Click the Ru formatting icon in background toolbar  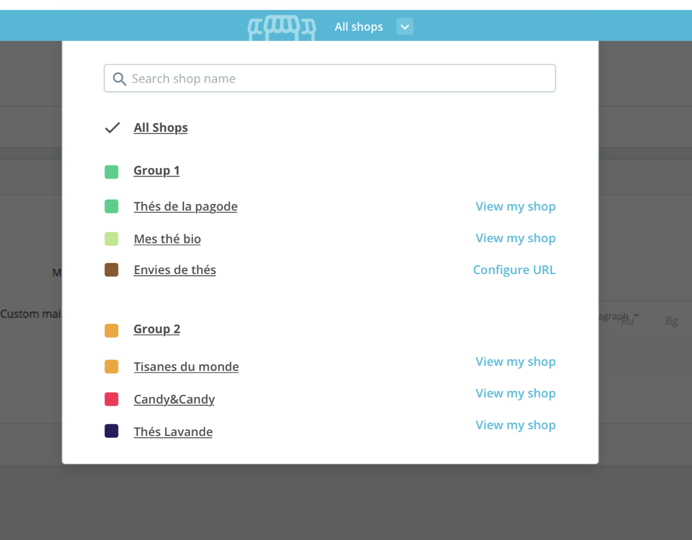pyautogui.click(x=628, y=322)
